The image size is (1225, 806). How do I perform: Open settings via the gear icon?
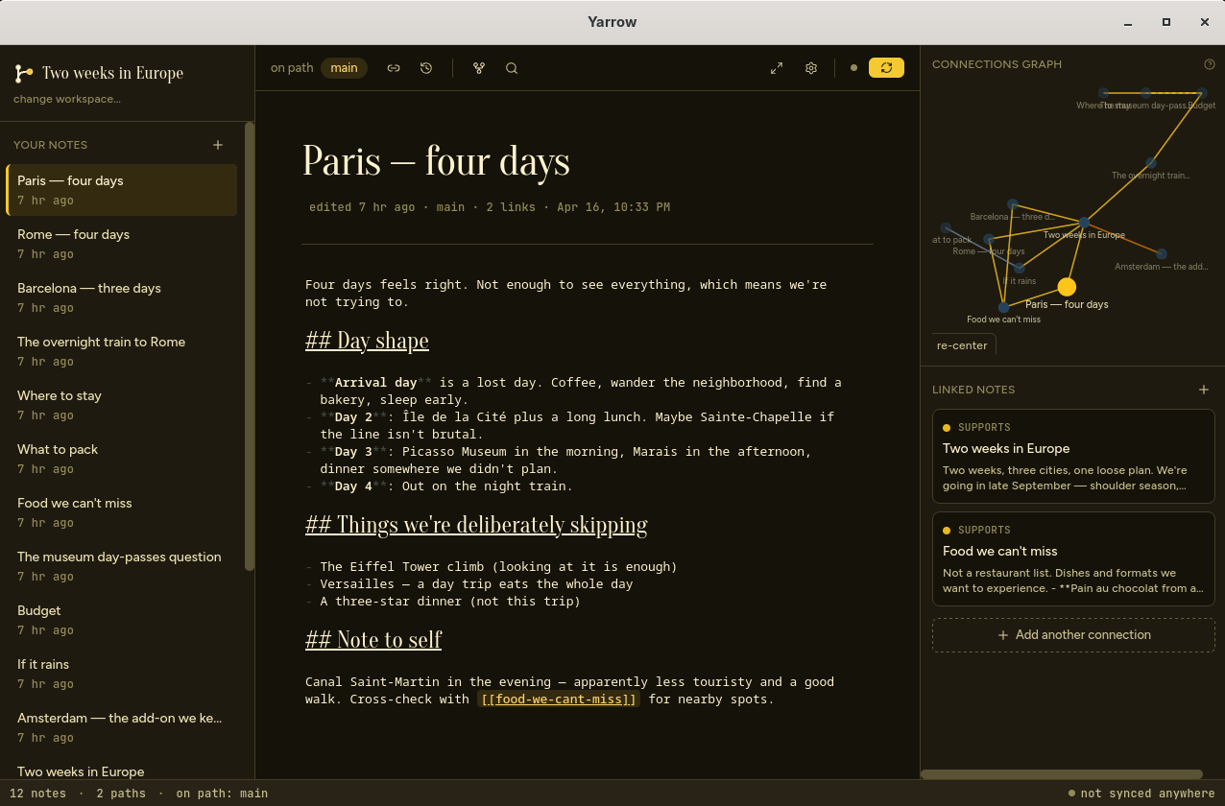pyautogui.click(x=811, y=68)
